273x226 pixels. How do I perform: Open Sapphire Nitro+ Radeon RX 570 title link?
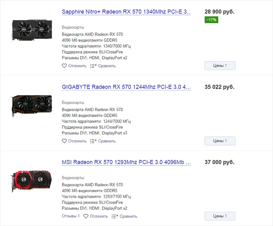pos(126,12)
